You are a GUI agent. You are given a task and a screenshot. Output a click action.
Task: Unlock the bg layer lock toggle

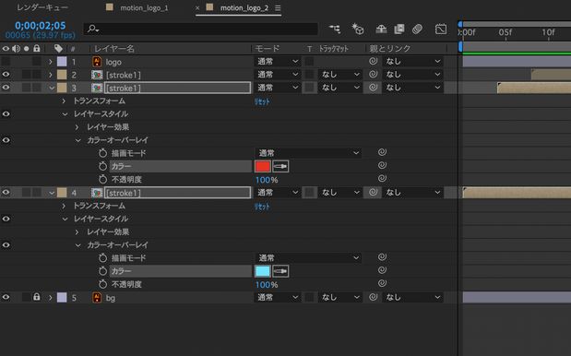point(36,297)
